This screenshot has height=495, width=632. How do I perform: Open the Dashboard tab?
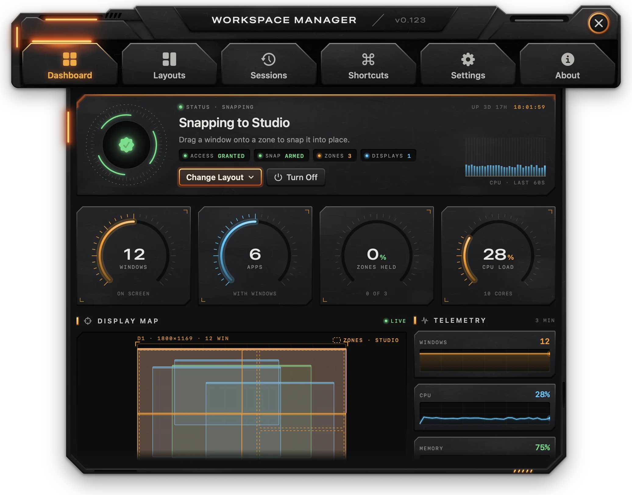click(x=70, y=65)
